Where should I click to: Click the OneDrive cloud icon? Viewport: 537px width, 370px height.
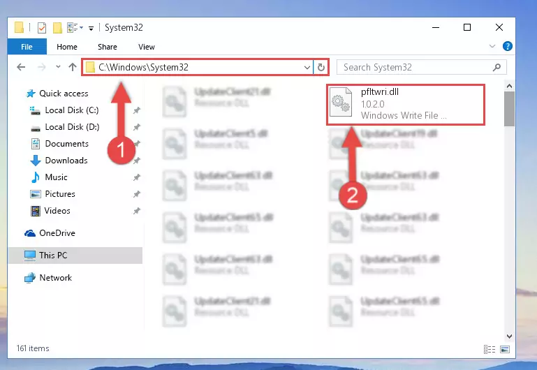click(x=30, y=233)
